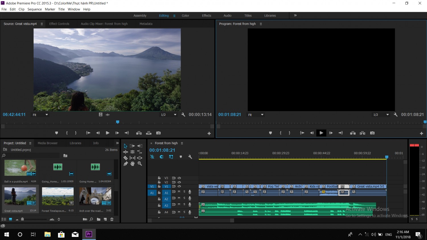Add a marker in the timeline panel

click(181, 157)
